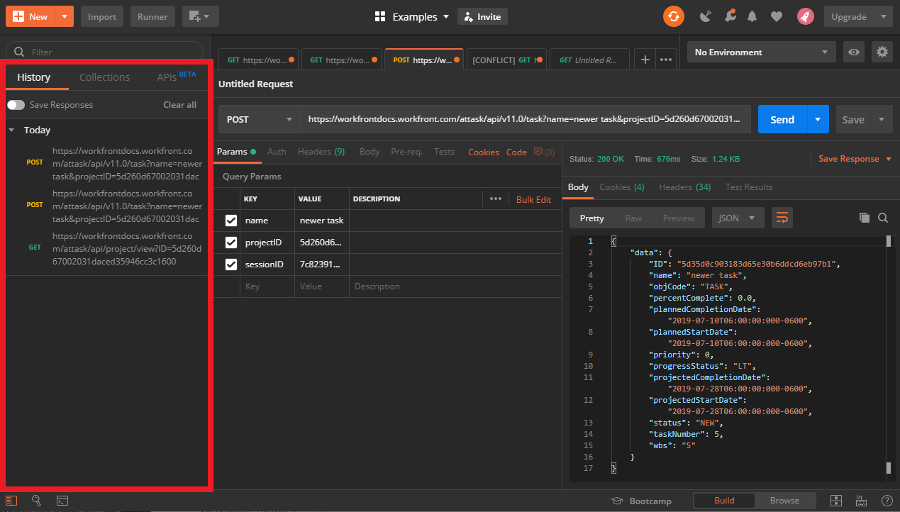Open environment quick look eye icon
This screenshot has height=512, width=900.
click(854, 52)
